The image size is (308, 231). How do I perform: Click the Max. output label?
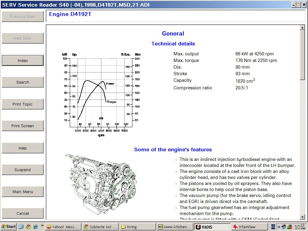[x=186, y=54]
